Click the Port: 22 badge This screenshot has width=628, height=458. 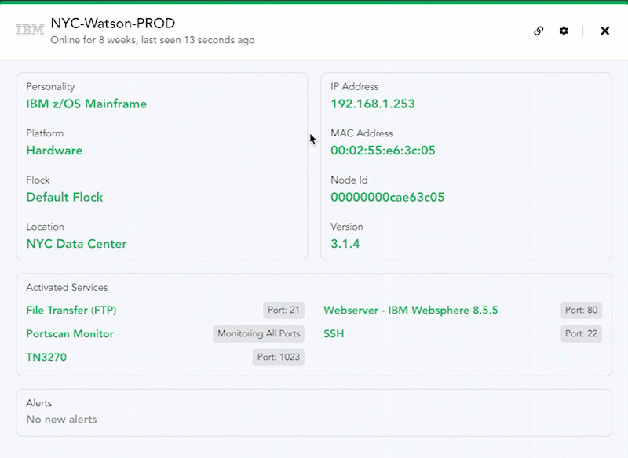[x=581, y=333]
